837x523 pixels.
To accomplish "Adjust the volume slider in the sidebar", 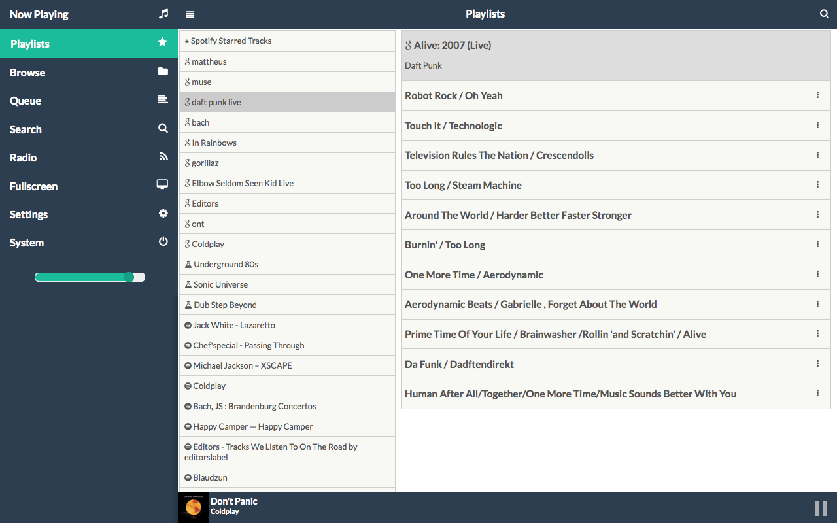I will point(128,277).
